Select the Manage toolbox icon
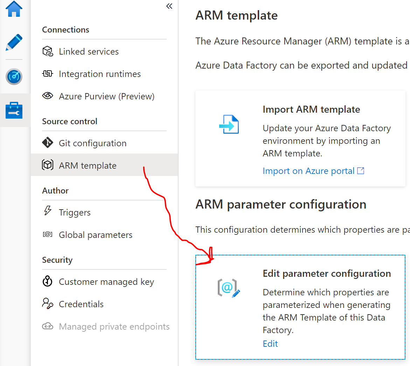The height and width of the screenshot is (366, 410). tap(14, 110)
